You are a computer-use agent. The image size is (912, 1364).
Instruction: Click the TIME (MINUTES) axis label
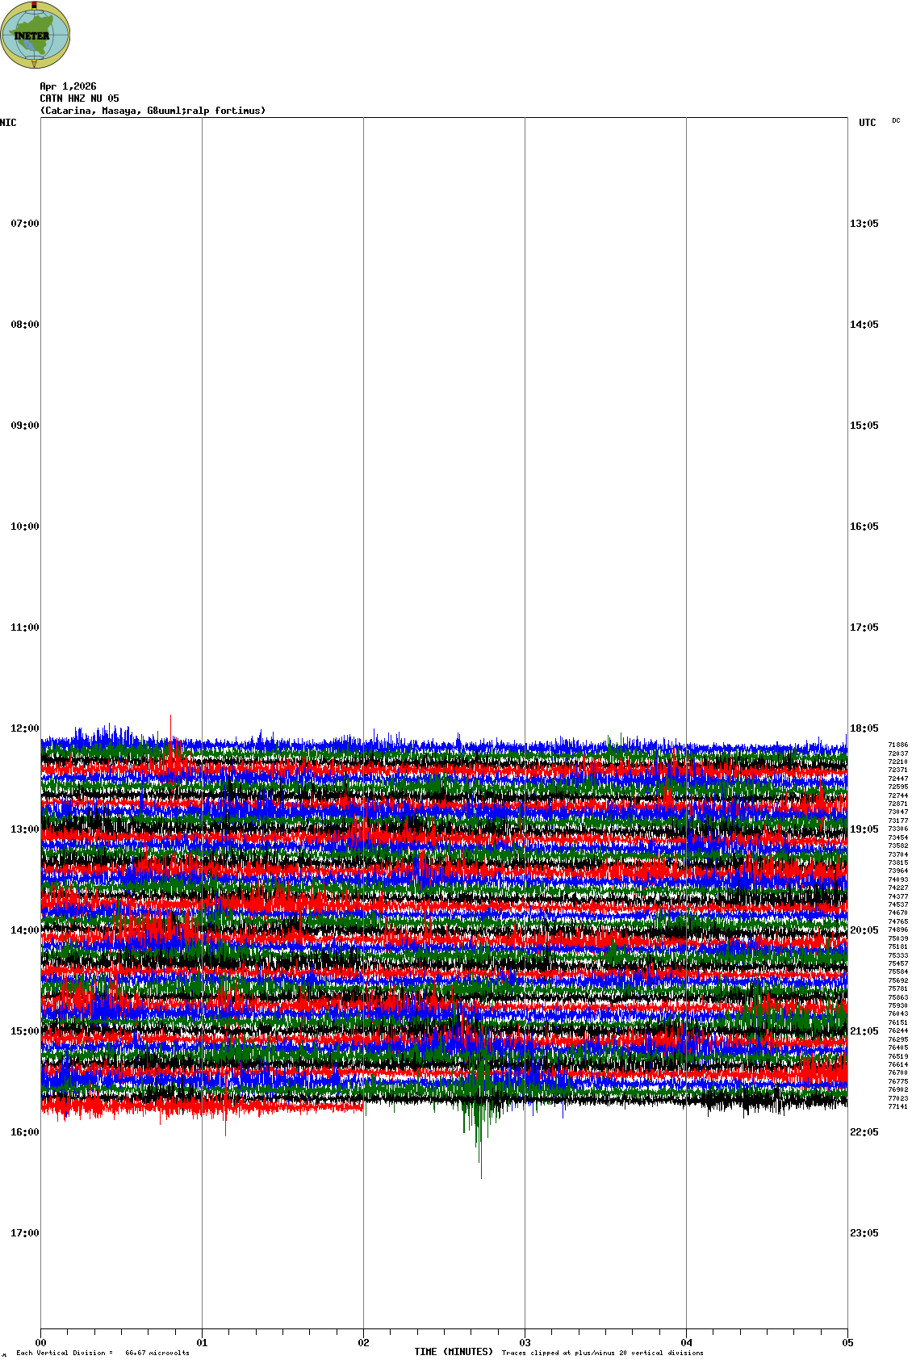click(453, 1352)
